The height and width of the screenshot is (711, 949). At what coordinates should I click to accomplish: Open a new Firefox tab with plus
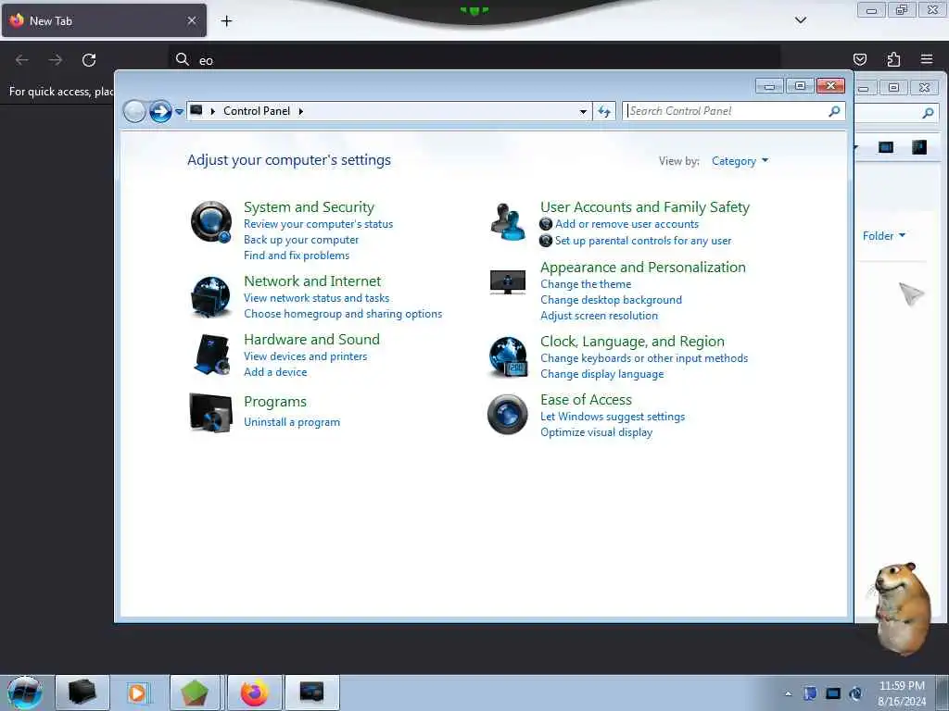click(x=226, y=21)
